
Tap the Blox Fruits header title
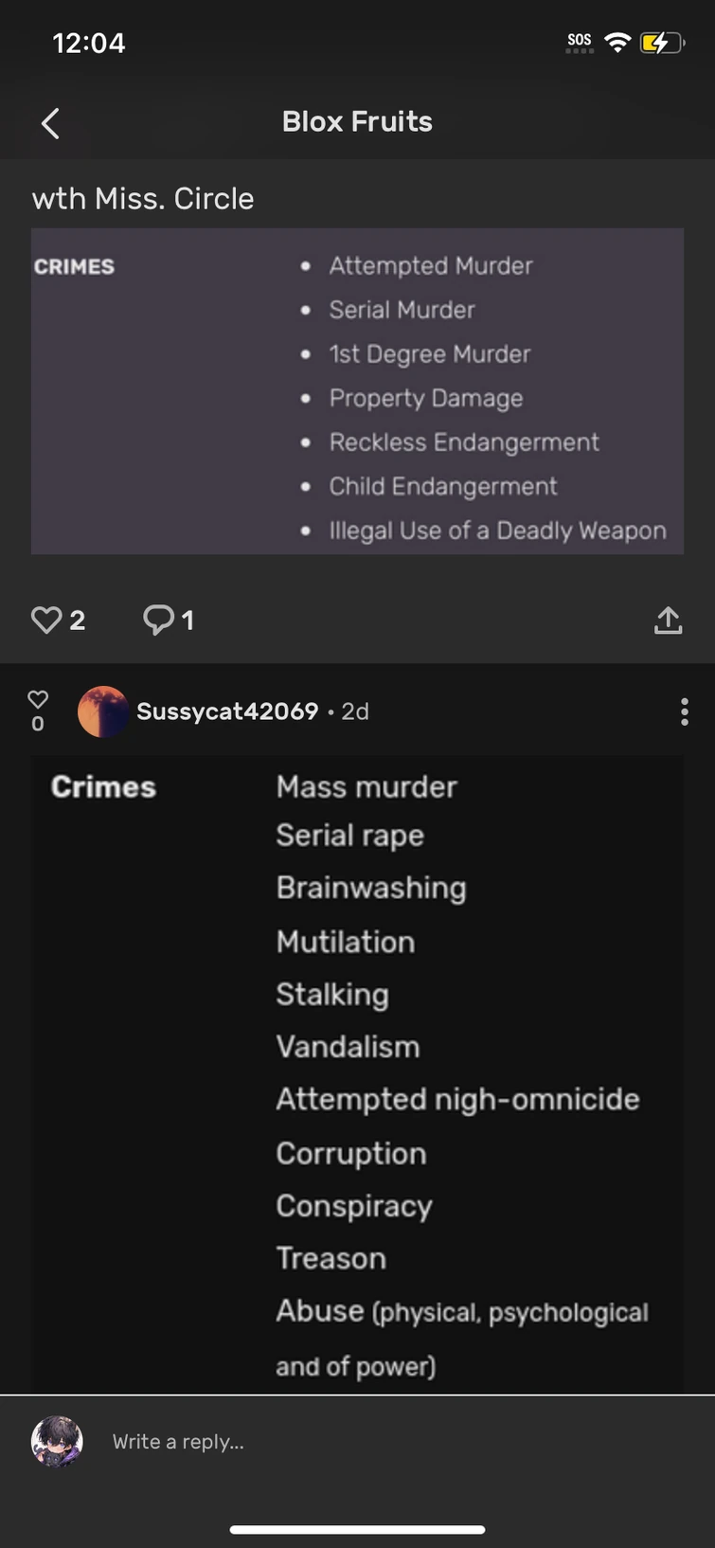click(357, 121)
